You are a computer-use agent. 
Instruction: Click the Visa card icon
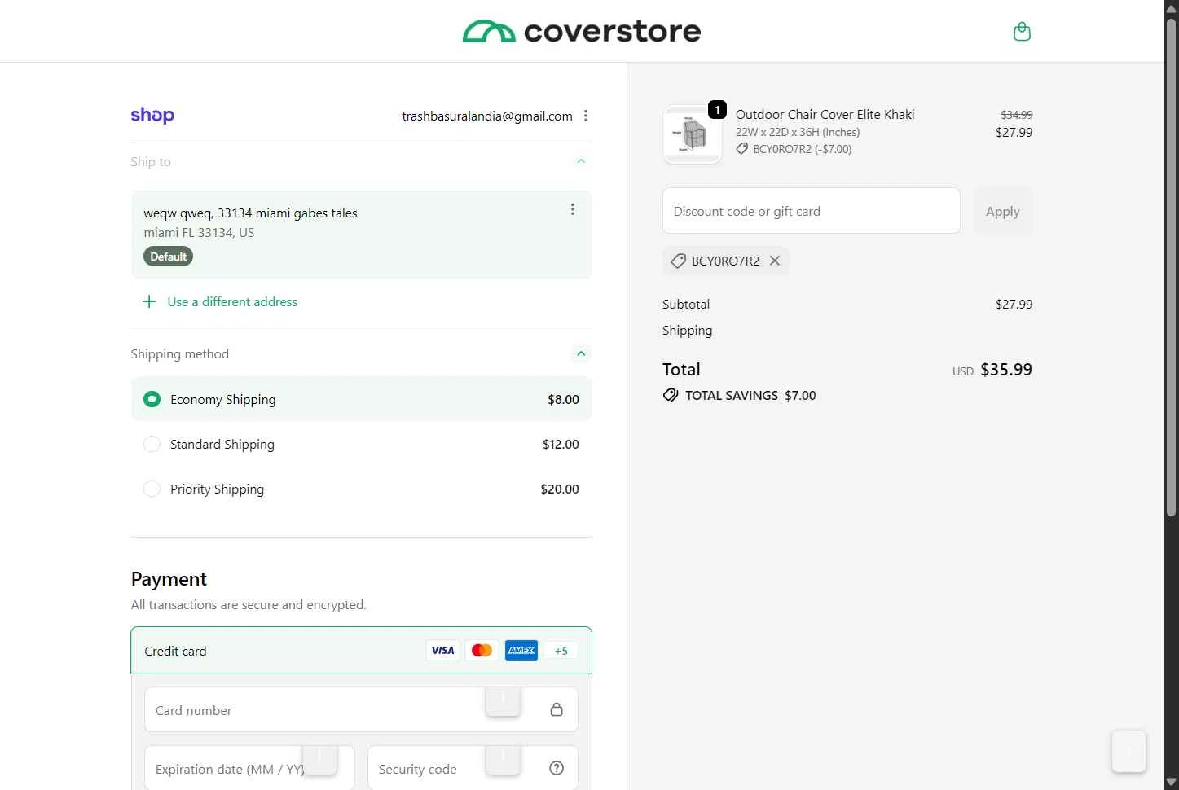[x=442, y=650]
